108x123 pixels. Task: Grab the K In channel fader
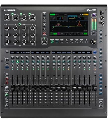coord(12,88)
